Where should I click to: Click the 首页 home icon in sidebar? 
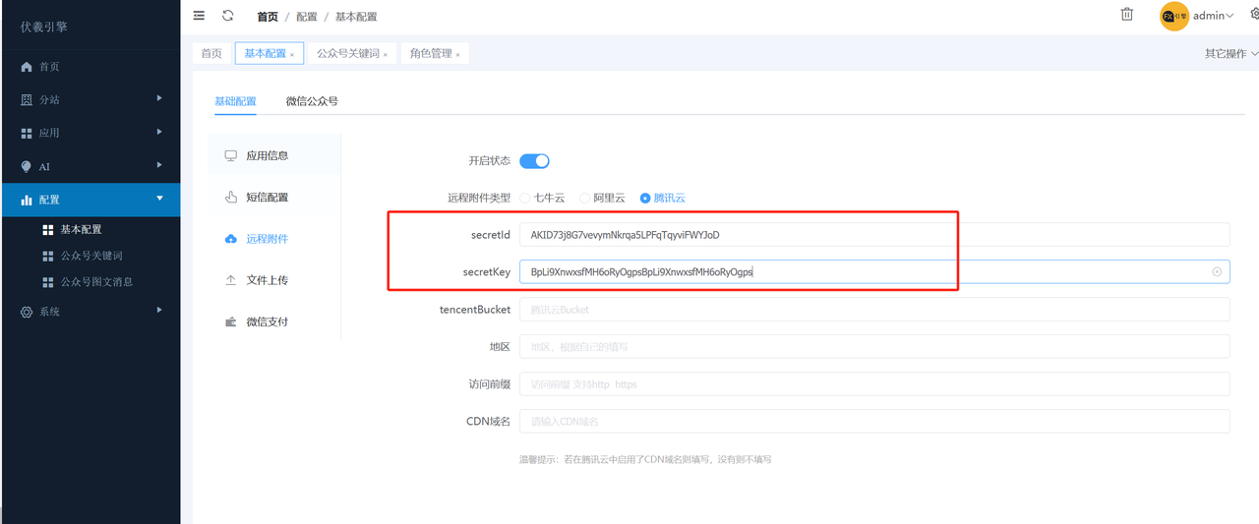(x=27, y=67)
